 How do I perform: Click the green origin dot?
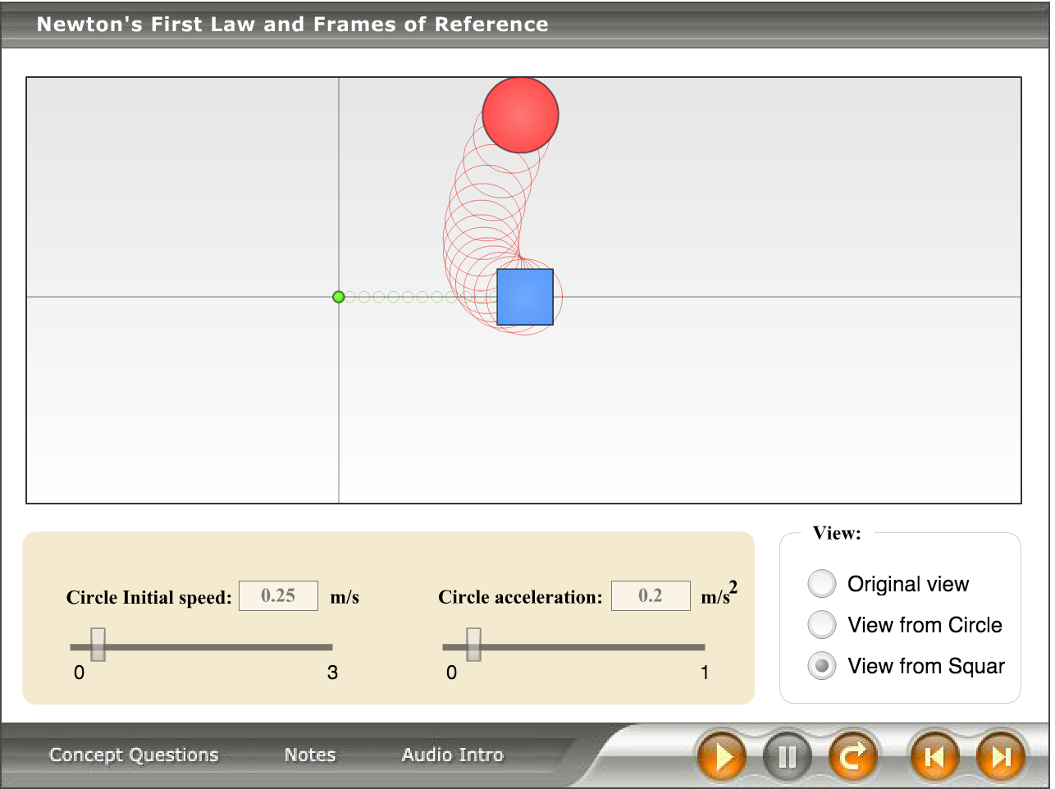tap(338, 297)
